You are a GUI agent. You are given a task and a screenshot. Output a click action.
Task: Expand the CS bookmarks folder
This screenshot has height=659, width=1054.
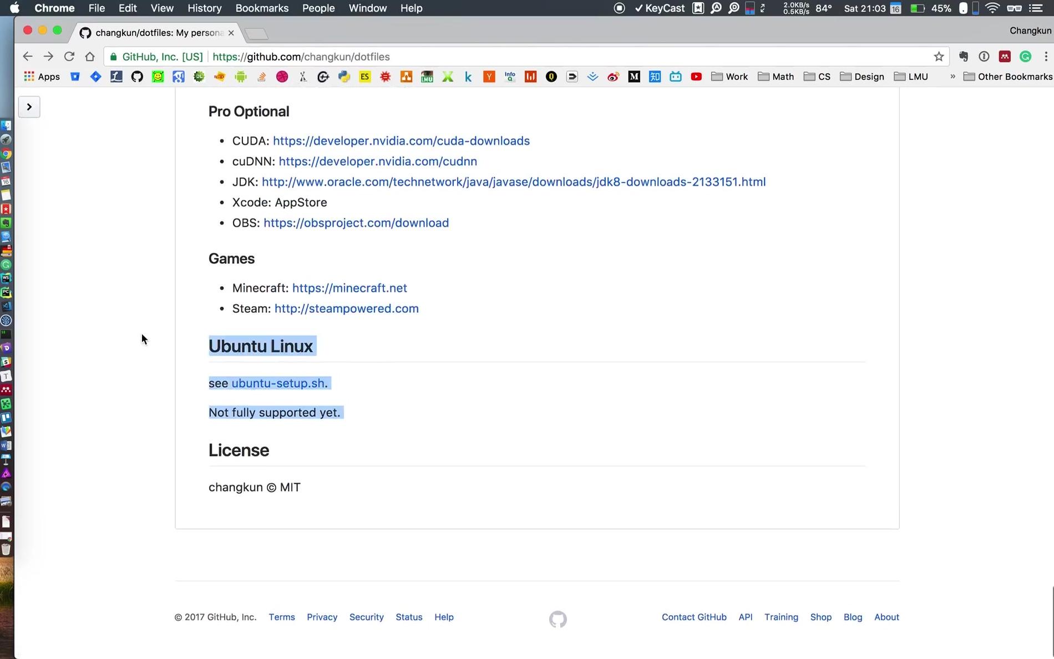pos(817,77)
